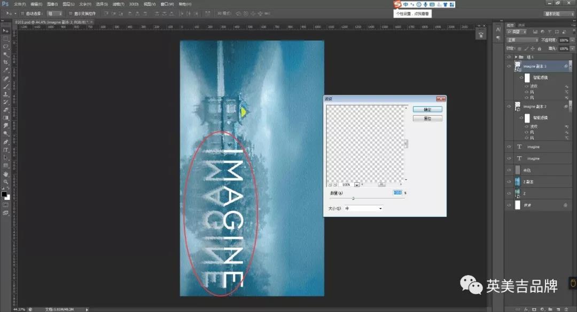577x312 pixels.
Task: Select the Hand tool
Action: pos(5,174)
